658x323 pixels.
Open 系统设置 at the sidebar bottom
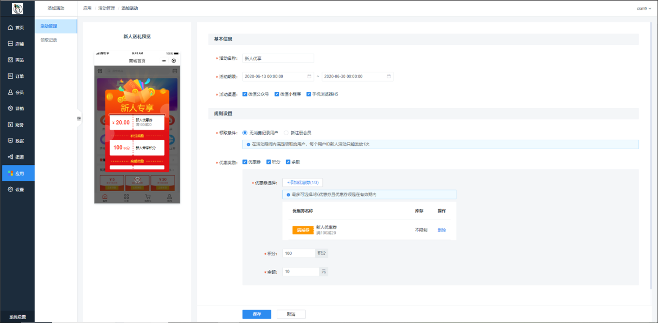[17, 317]
